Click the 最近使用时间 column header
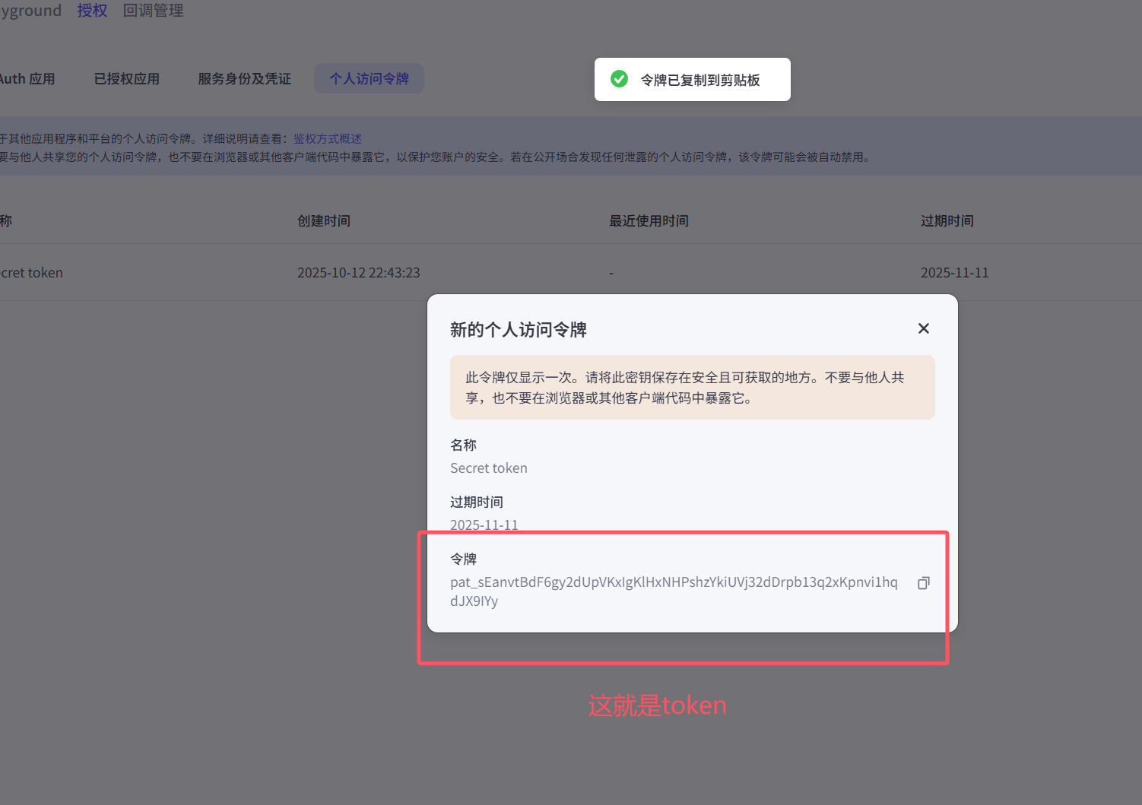 [649, 221]
